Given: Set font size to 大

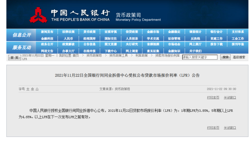Looking at the screenshot, I should (x=28, y=89).
